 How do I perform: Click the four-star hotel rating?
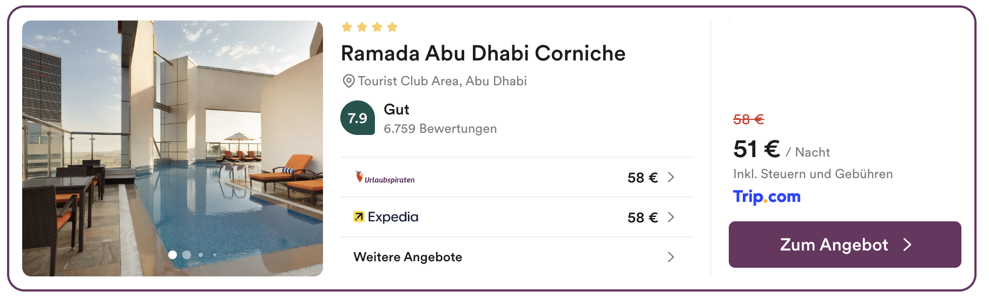tap(370, 27)
